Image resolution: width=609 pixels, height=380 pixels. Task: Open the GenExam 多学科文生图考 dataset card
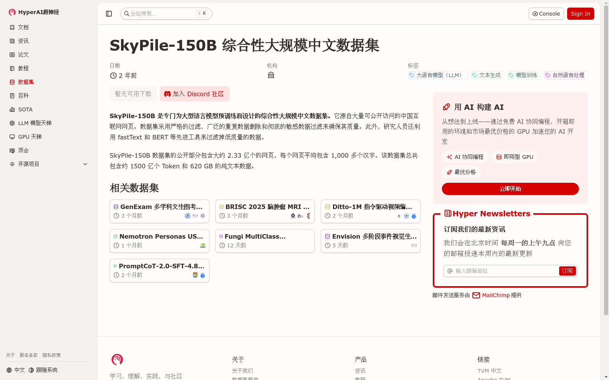coord(159,211)
